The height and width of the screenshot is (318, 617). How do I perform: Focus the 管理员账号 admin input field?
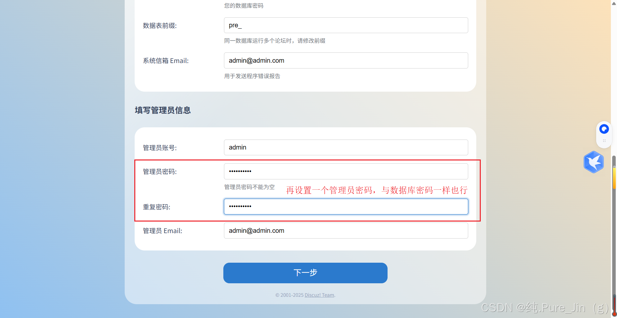[x=346, y=147]
